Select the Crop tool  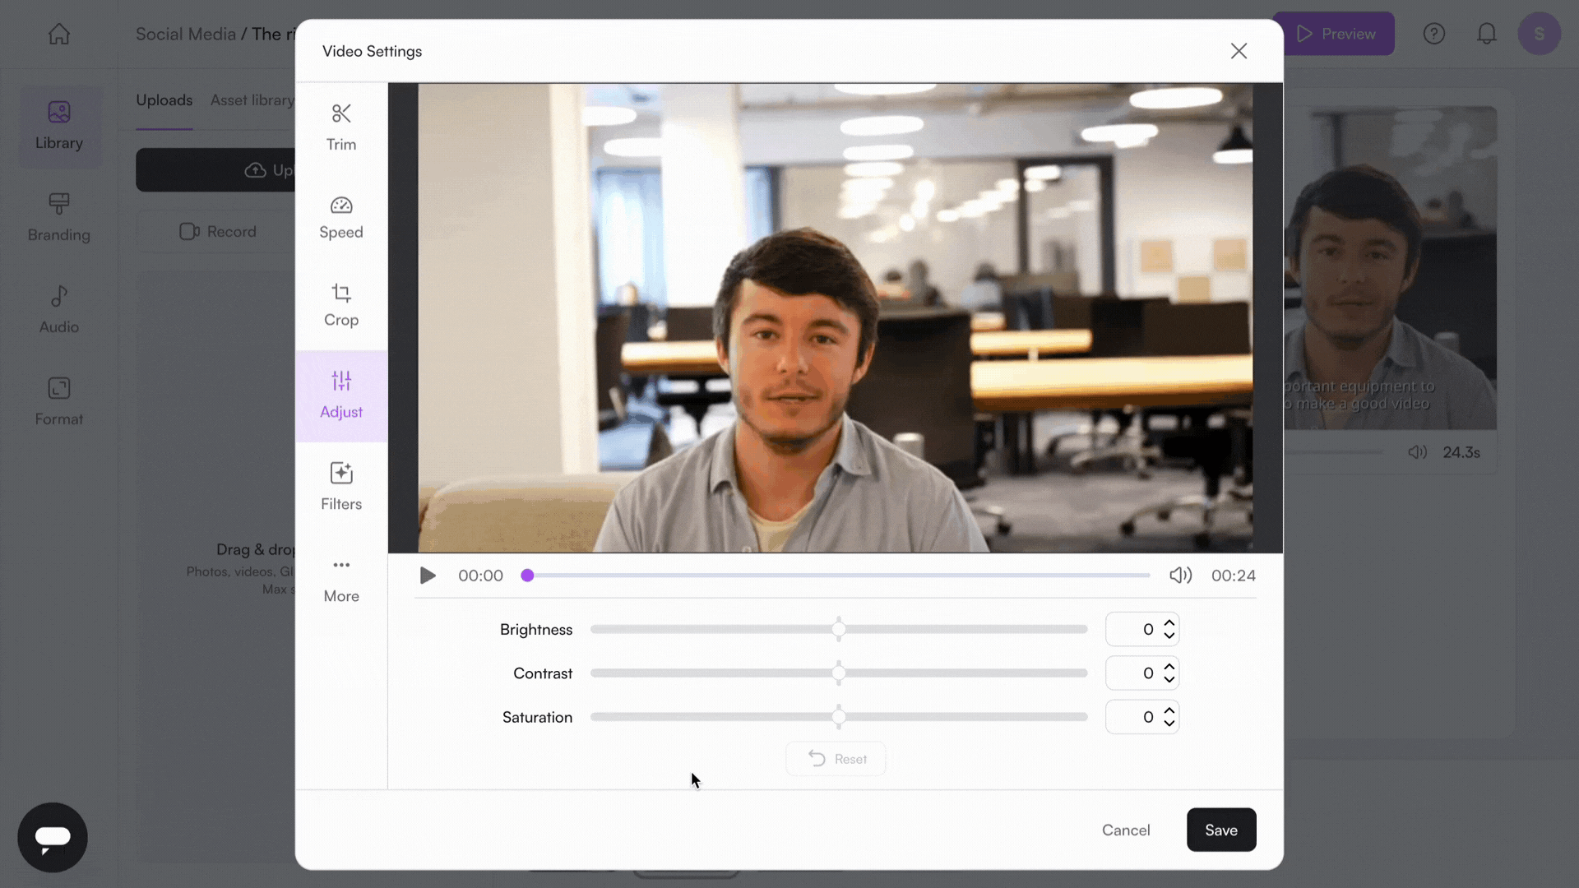(341, 306)
